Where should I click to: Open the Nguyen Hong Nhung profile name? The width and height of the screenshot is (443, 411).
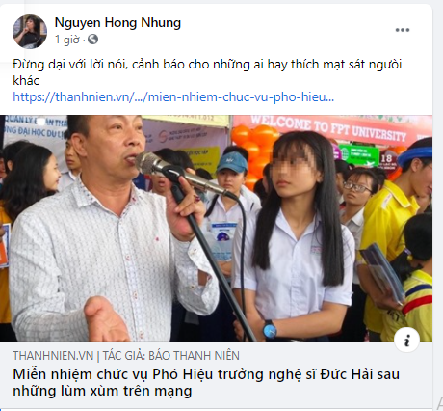pos(117,22)
